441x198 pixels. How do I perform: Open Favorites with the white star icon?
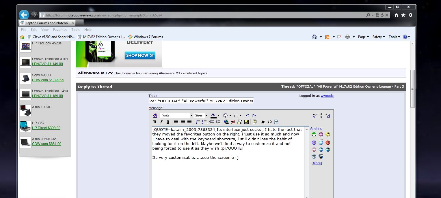coord(403,15)
